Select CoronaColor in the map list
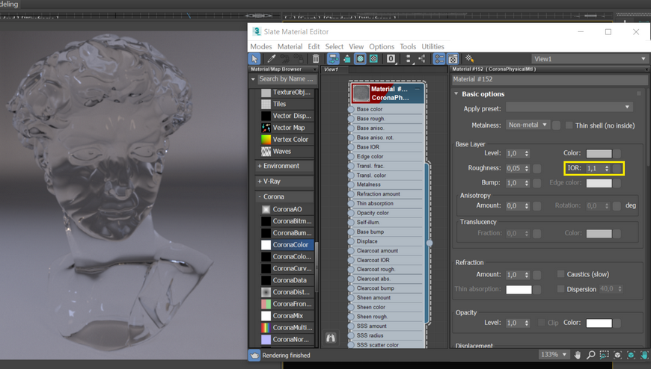The height and width of the screenshot is (369, 651). tap(290, 244)
